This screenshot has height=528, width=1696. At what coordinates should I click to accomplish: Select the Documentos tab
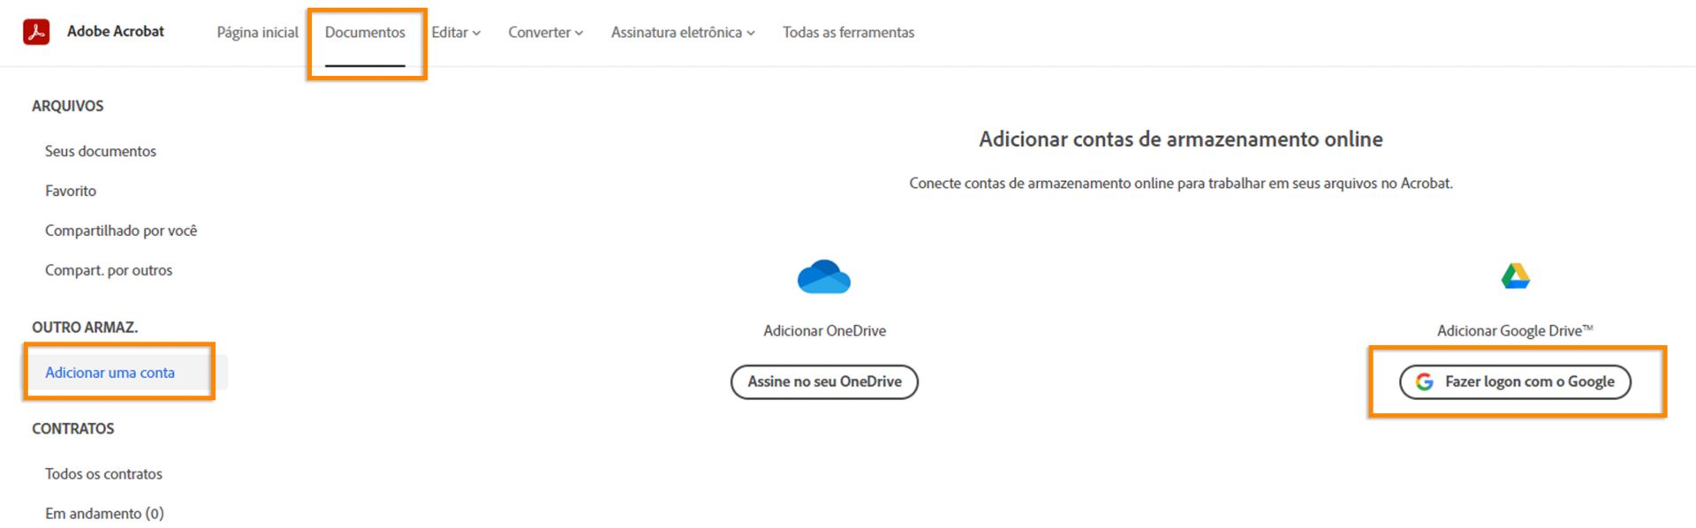coord(365,32)
